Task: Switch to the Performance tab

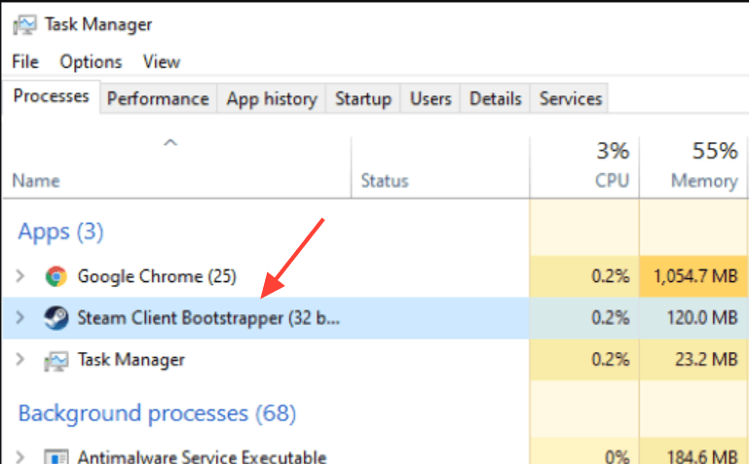Action: 158,98
